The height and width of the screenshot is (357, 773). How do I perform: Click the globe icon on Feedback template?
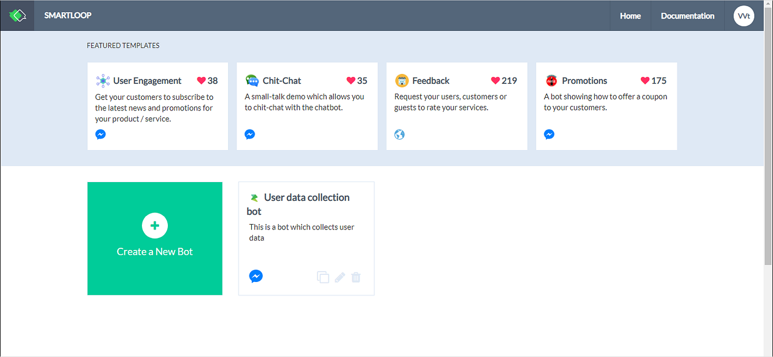[399, 134]
